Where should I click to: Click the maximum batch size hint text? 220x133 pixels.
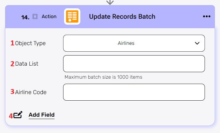pos(103,77)
